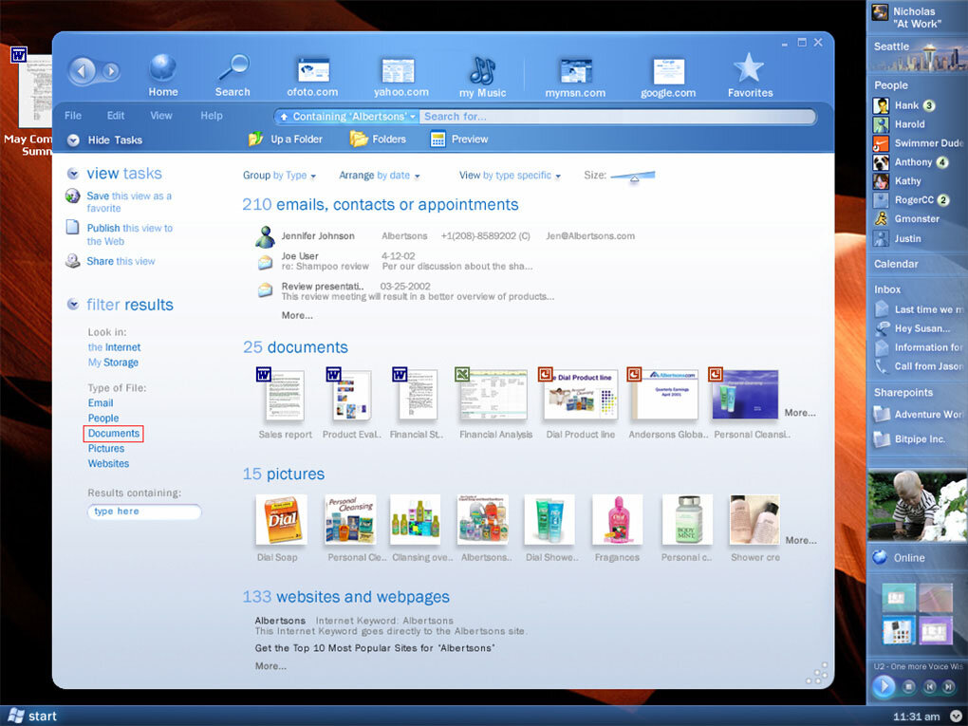
Task: Click the Calendar sidebar heading
Action: click(x=896, y=264)
